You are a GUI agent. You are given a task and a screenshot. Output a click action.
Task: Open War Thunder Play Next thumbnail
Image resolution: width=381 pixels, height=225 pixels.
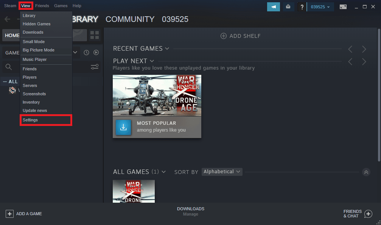click(157, 96)
